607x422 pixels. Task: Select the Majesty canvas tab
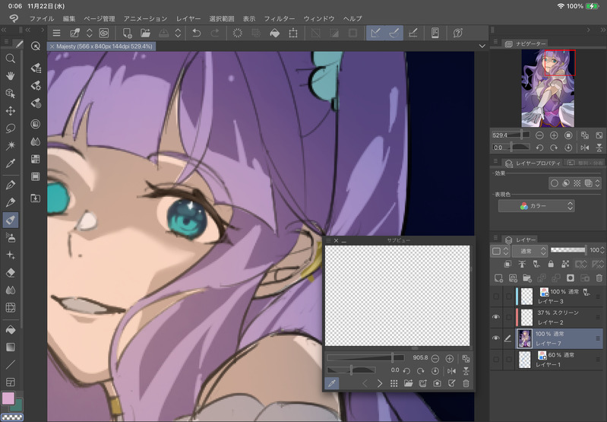(102, 46)
